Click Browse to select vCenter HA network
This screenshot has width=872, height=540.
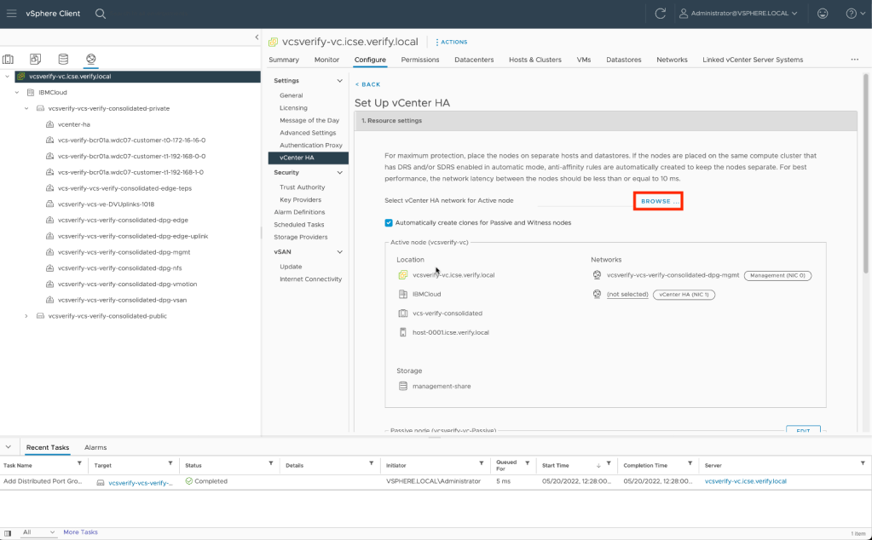[x=658, y=201]
